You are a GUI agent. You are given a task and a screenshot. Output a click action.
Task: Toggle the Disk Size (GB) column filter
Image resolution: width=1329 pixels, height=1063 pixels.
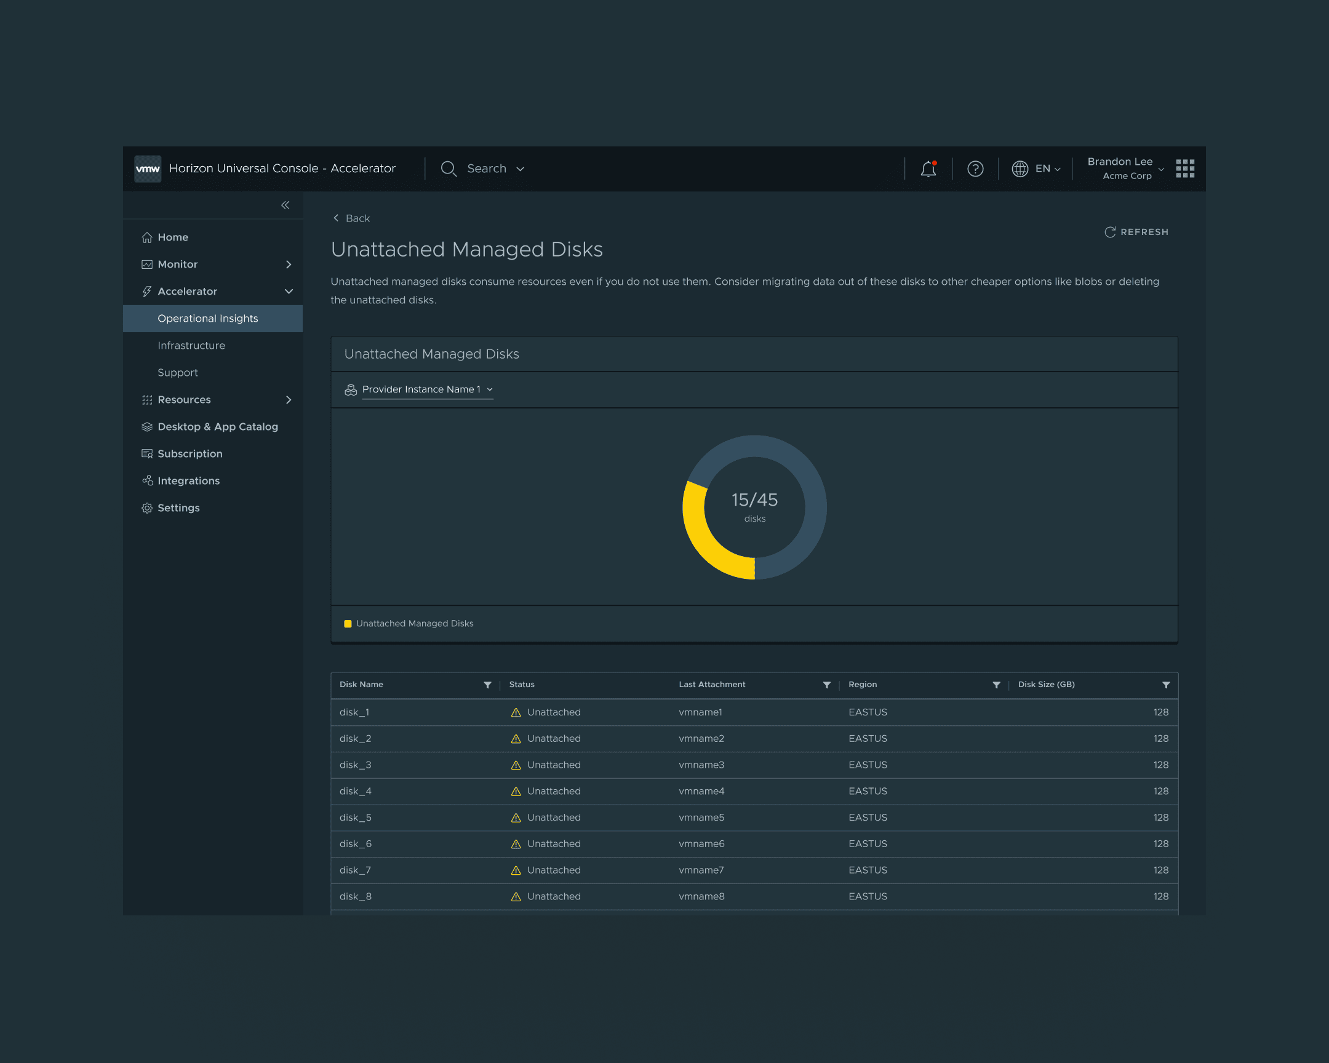(x=1166, y=685)
